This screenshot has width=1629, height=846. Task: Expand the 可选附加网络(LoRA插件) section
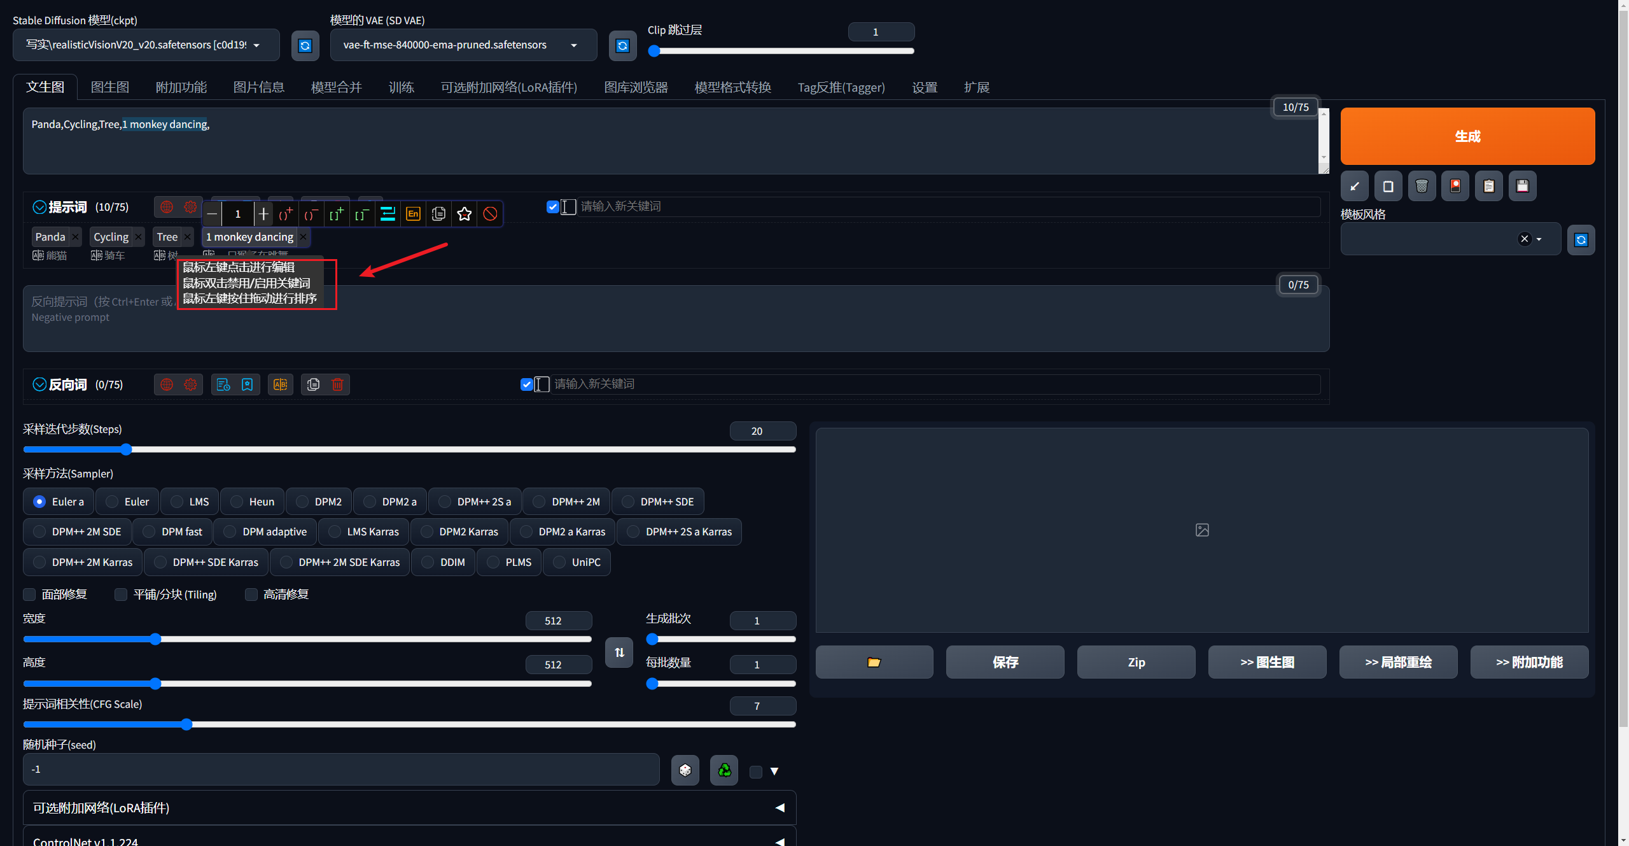point(409,808)
